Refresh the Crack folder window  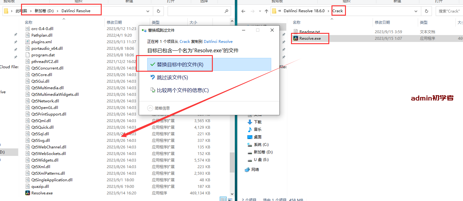pyautogui.click(x=426, y=11)
